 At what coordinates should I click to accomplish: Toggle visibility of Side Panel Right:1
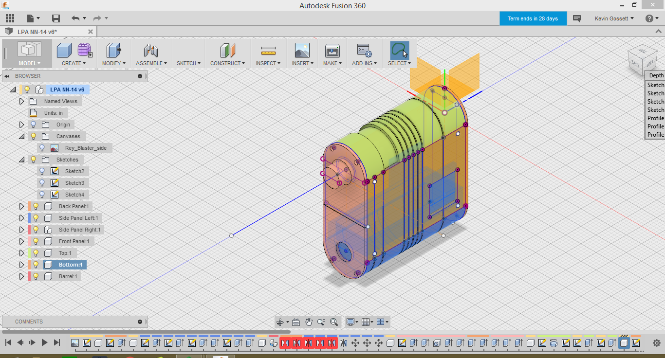(x=36, y=230)
